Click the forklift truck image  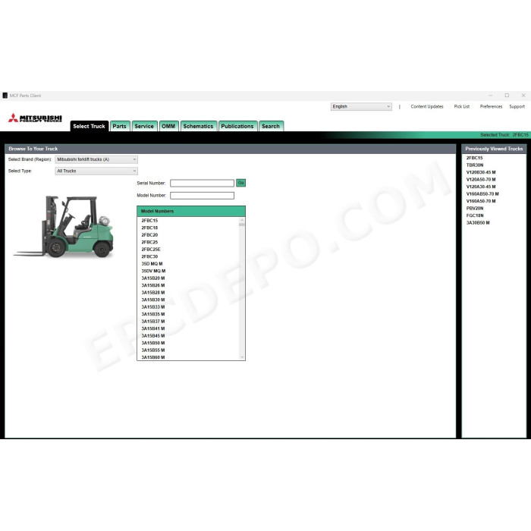[x=64, y=227]
